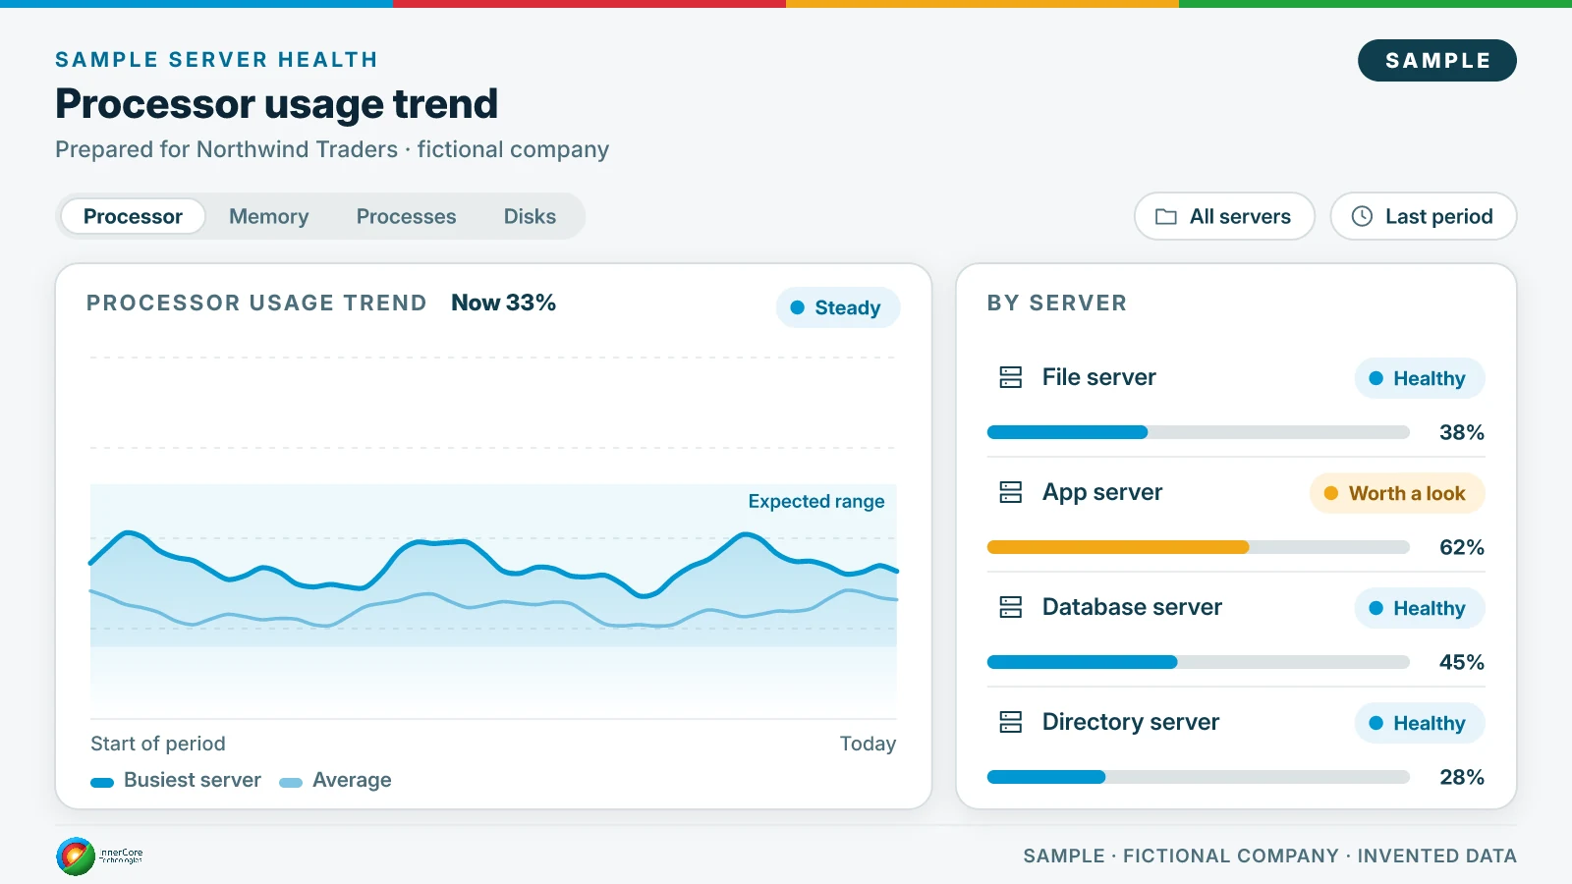Screen dimensions: 1572x884
Task: Switch to the Memory tab
Action: (269, 216)
